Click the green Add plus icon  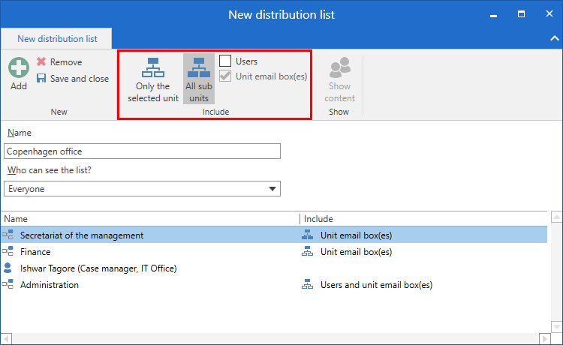pos(19,67)
